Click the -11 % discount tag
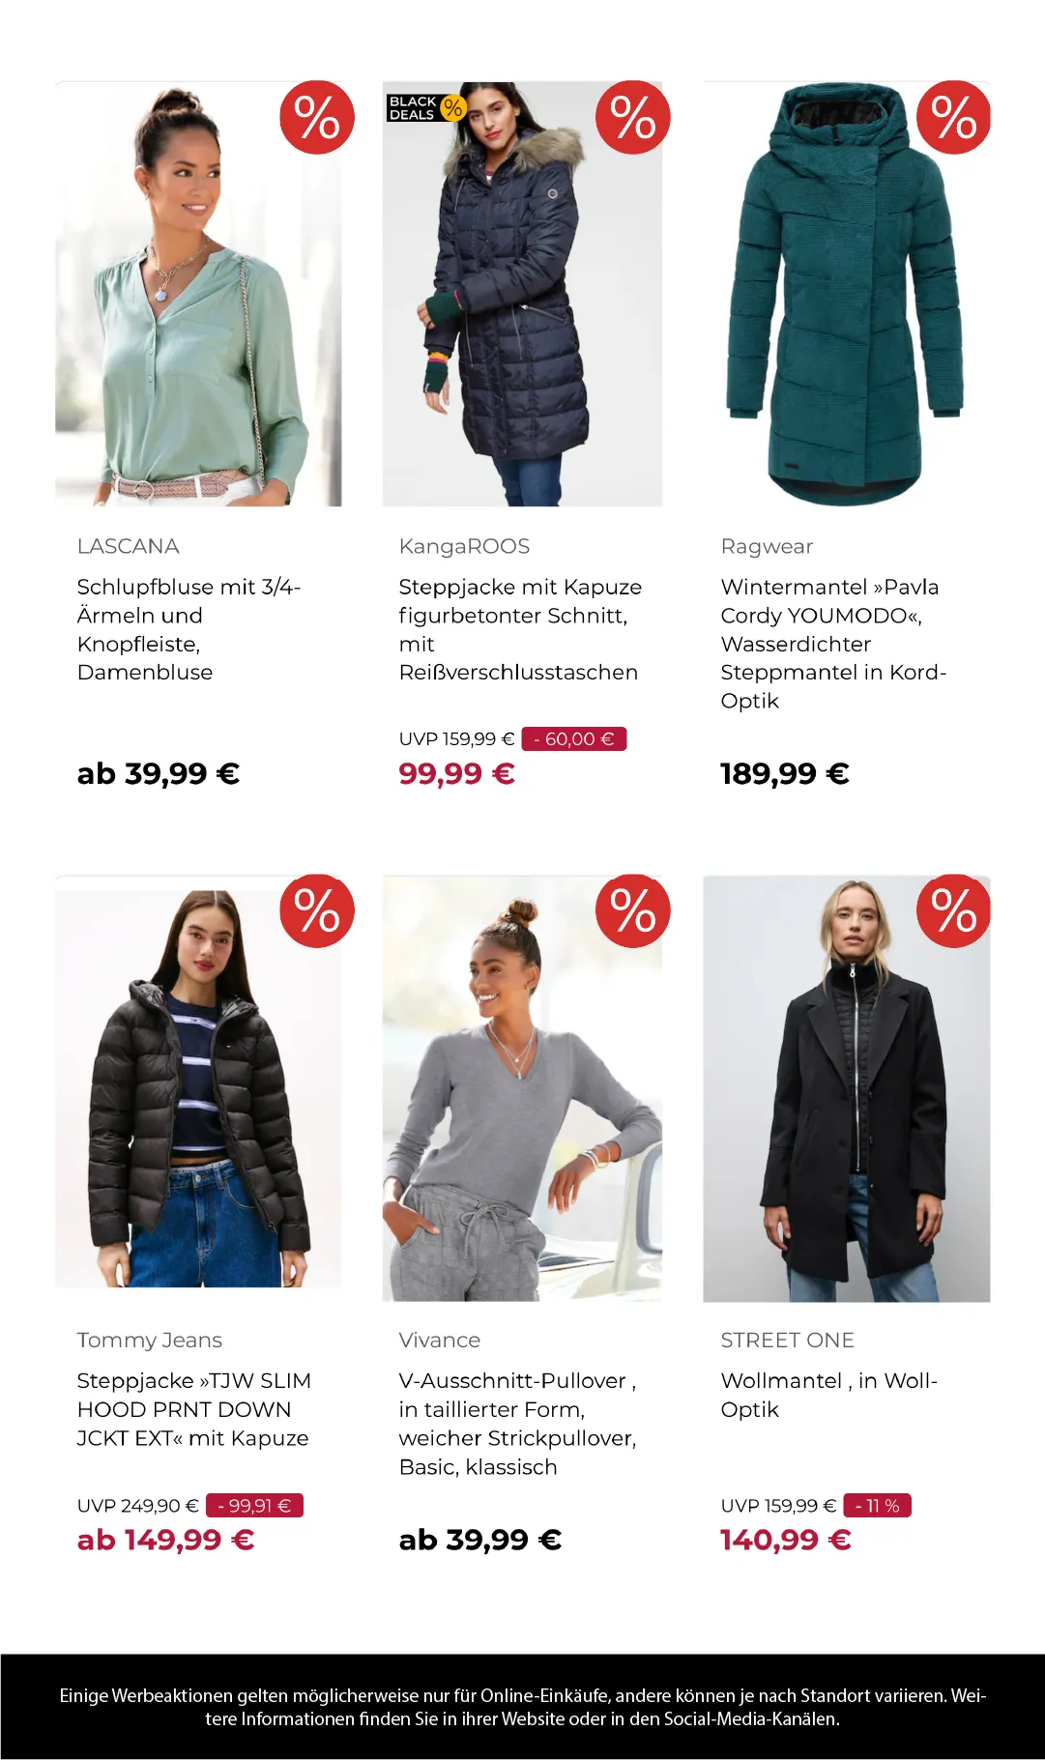 (x=877, y=1506)
